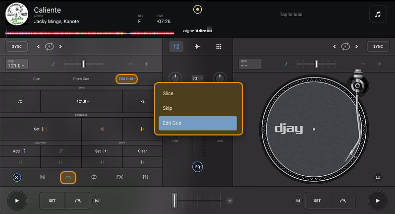Click the left arrow below the Add button
Viewport: 395px width, 214px height.
(x=20, y=162)
